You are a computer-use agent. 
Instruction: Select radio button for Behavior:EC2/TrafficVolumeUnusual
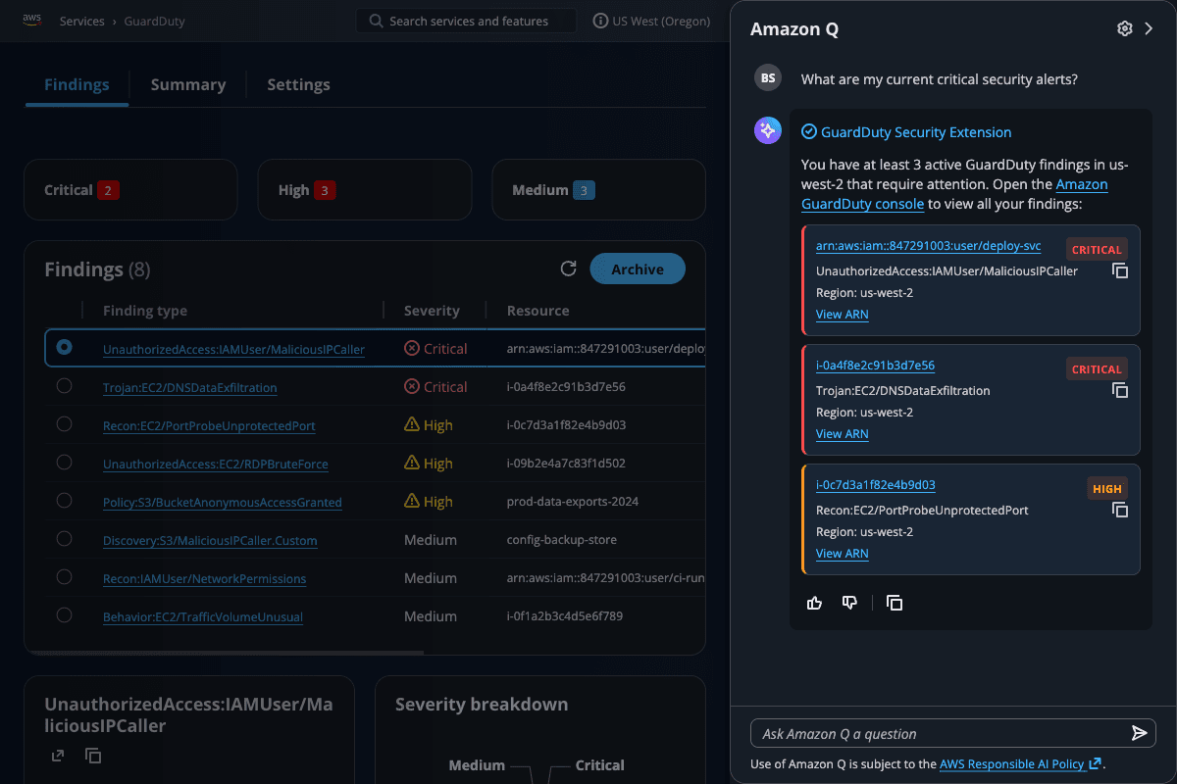coord(64,615)
